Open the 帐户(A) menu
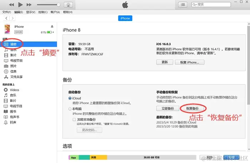250x163 pixels. 55,12
